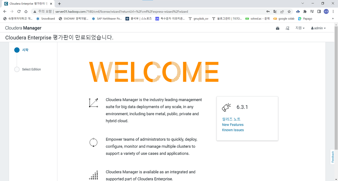Open the gift box parcels icon
Viewport: 338px width, 181px height.
pos(278,28)
